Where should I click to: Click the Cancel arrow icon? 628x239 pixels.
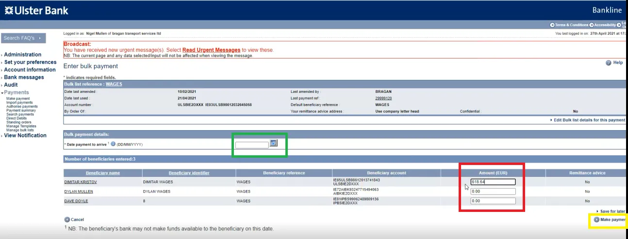coord(67,220)
